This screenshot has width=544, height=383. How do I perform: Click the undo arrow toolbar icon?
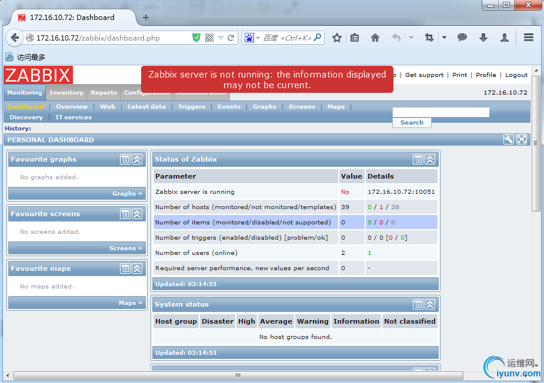tap(396, 38)
